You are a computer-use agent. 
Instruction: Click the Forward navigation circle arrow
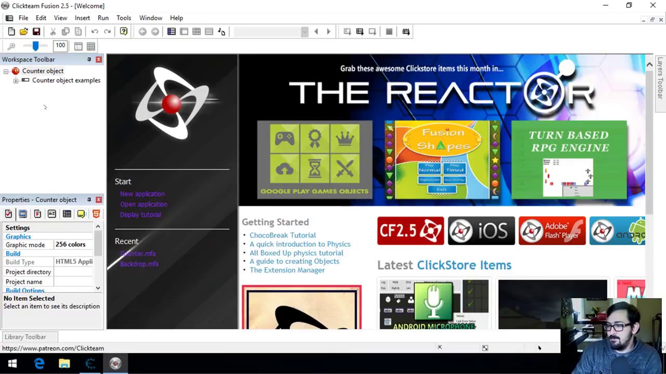pyautogui.click(x=155, y=32)
